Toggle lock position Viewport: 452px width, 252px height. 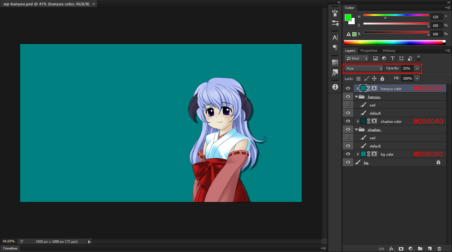click(374, 79)
